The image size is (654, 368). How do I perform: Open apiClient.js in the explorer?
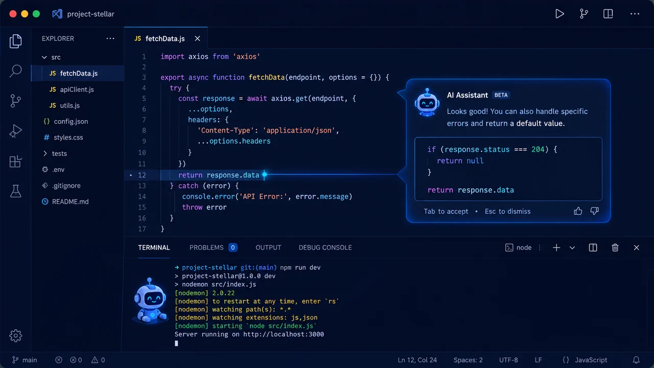[x=77, y=89]
